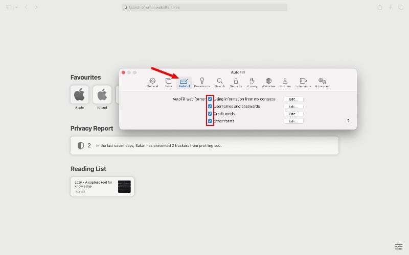
Task: Open the Tabs settings pane
Action: click(x=169, y=83)
